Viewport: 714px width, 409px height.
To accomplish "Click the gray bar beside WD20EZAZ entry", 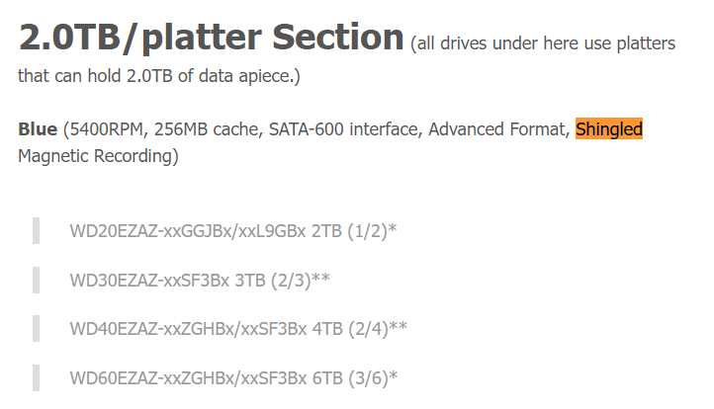I will (36, 230).
